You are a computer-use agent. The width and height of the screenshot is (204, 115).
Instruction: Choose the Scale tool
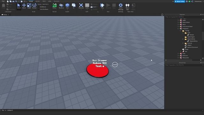click(x=29, y=6)
